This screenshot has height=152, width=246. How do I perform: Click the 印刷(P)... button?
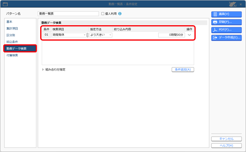227,22
